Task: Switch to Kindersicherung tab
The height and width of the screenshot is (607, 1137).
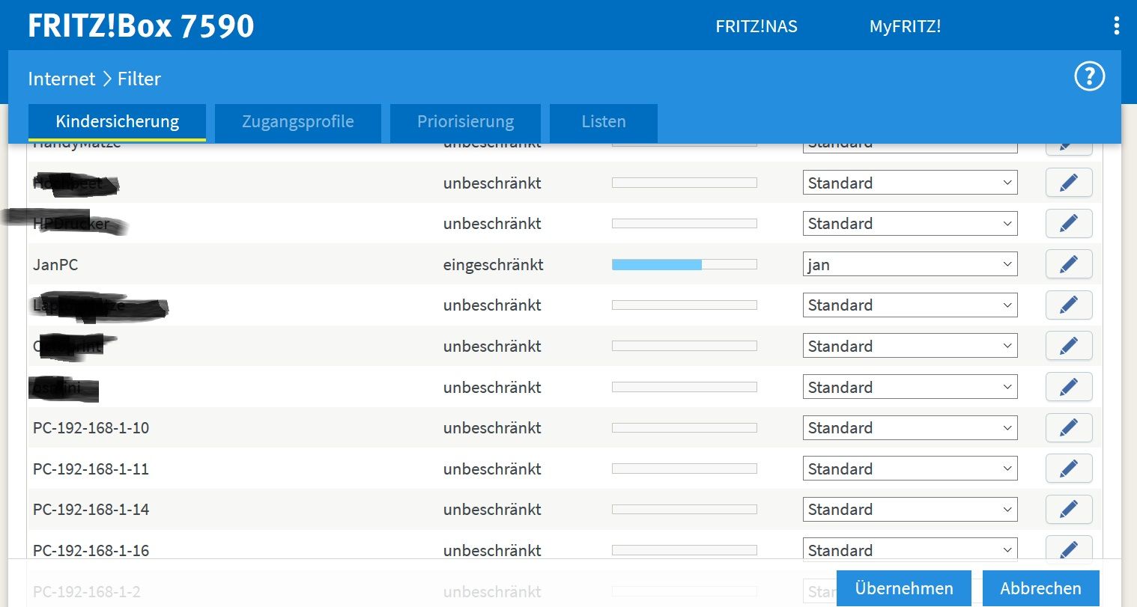Action: 117,122
